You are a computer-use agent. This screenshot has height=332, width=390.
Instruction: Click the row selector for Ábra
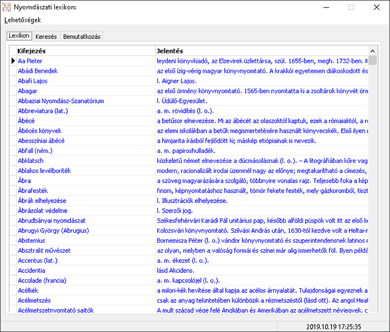click(13, 181)
